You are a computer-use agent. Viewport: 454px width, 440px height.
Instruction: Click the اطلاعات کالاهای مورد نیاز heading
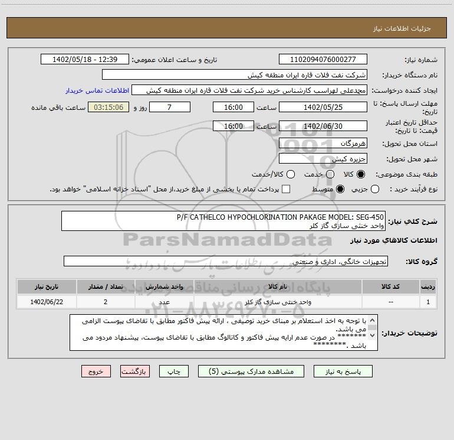click(393, 240)
